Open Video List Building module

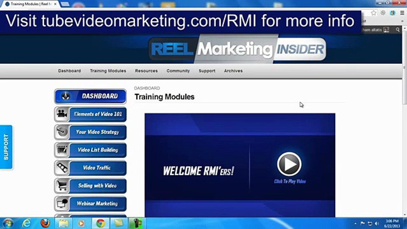click(x=90, y=150)
